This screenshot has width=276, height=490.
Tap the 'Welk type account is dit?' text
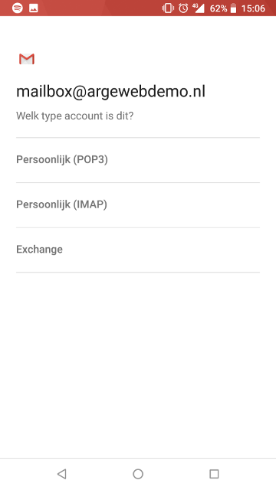[x=75, y=116]
